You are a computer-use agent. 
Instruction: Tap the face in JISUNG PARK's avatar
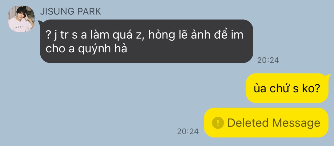(20, 13)
